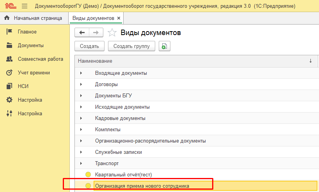
Task: Add Виды документов to favorites star
Action: 112,32
